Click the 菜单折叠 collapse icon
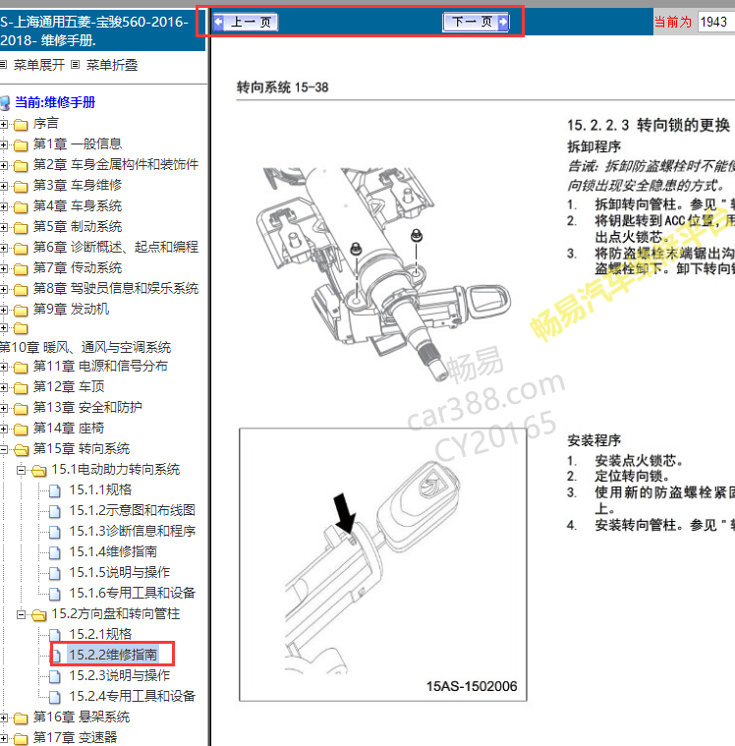 click(75, 64)
